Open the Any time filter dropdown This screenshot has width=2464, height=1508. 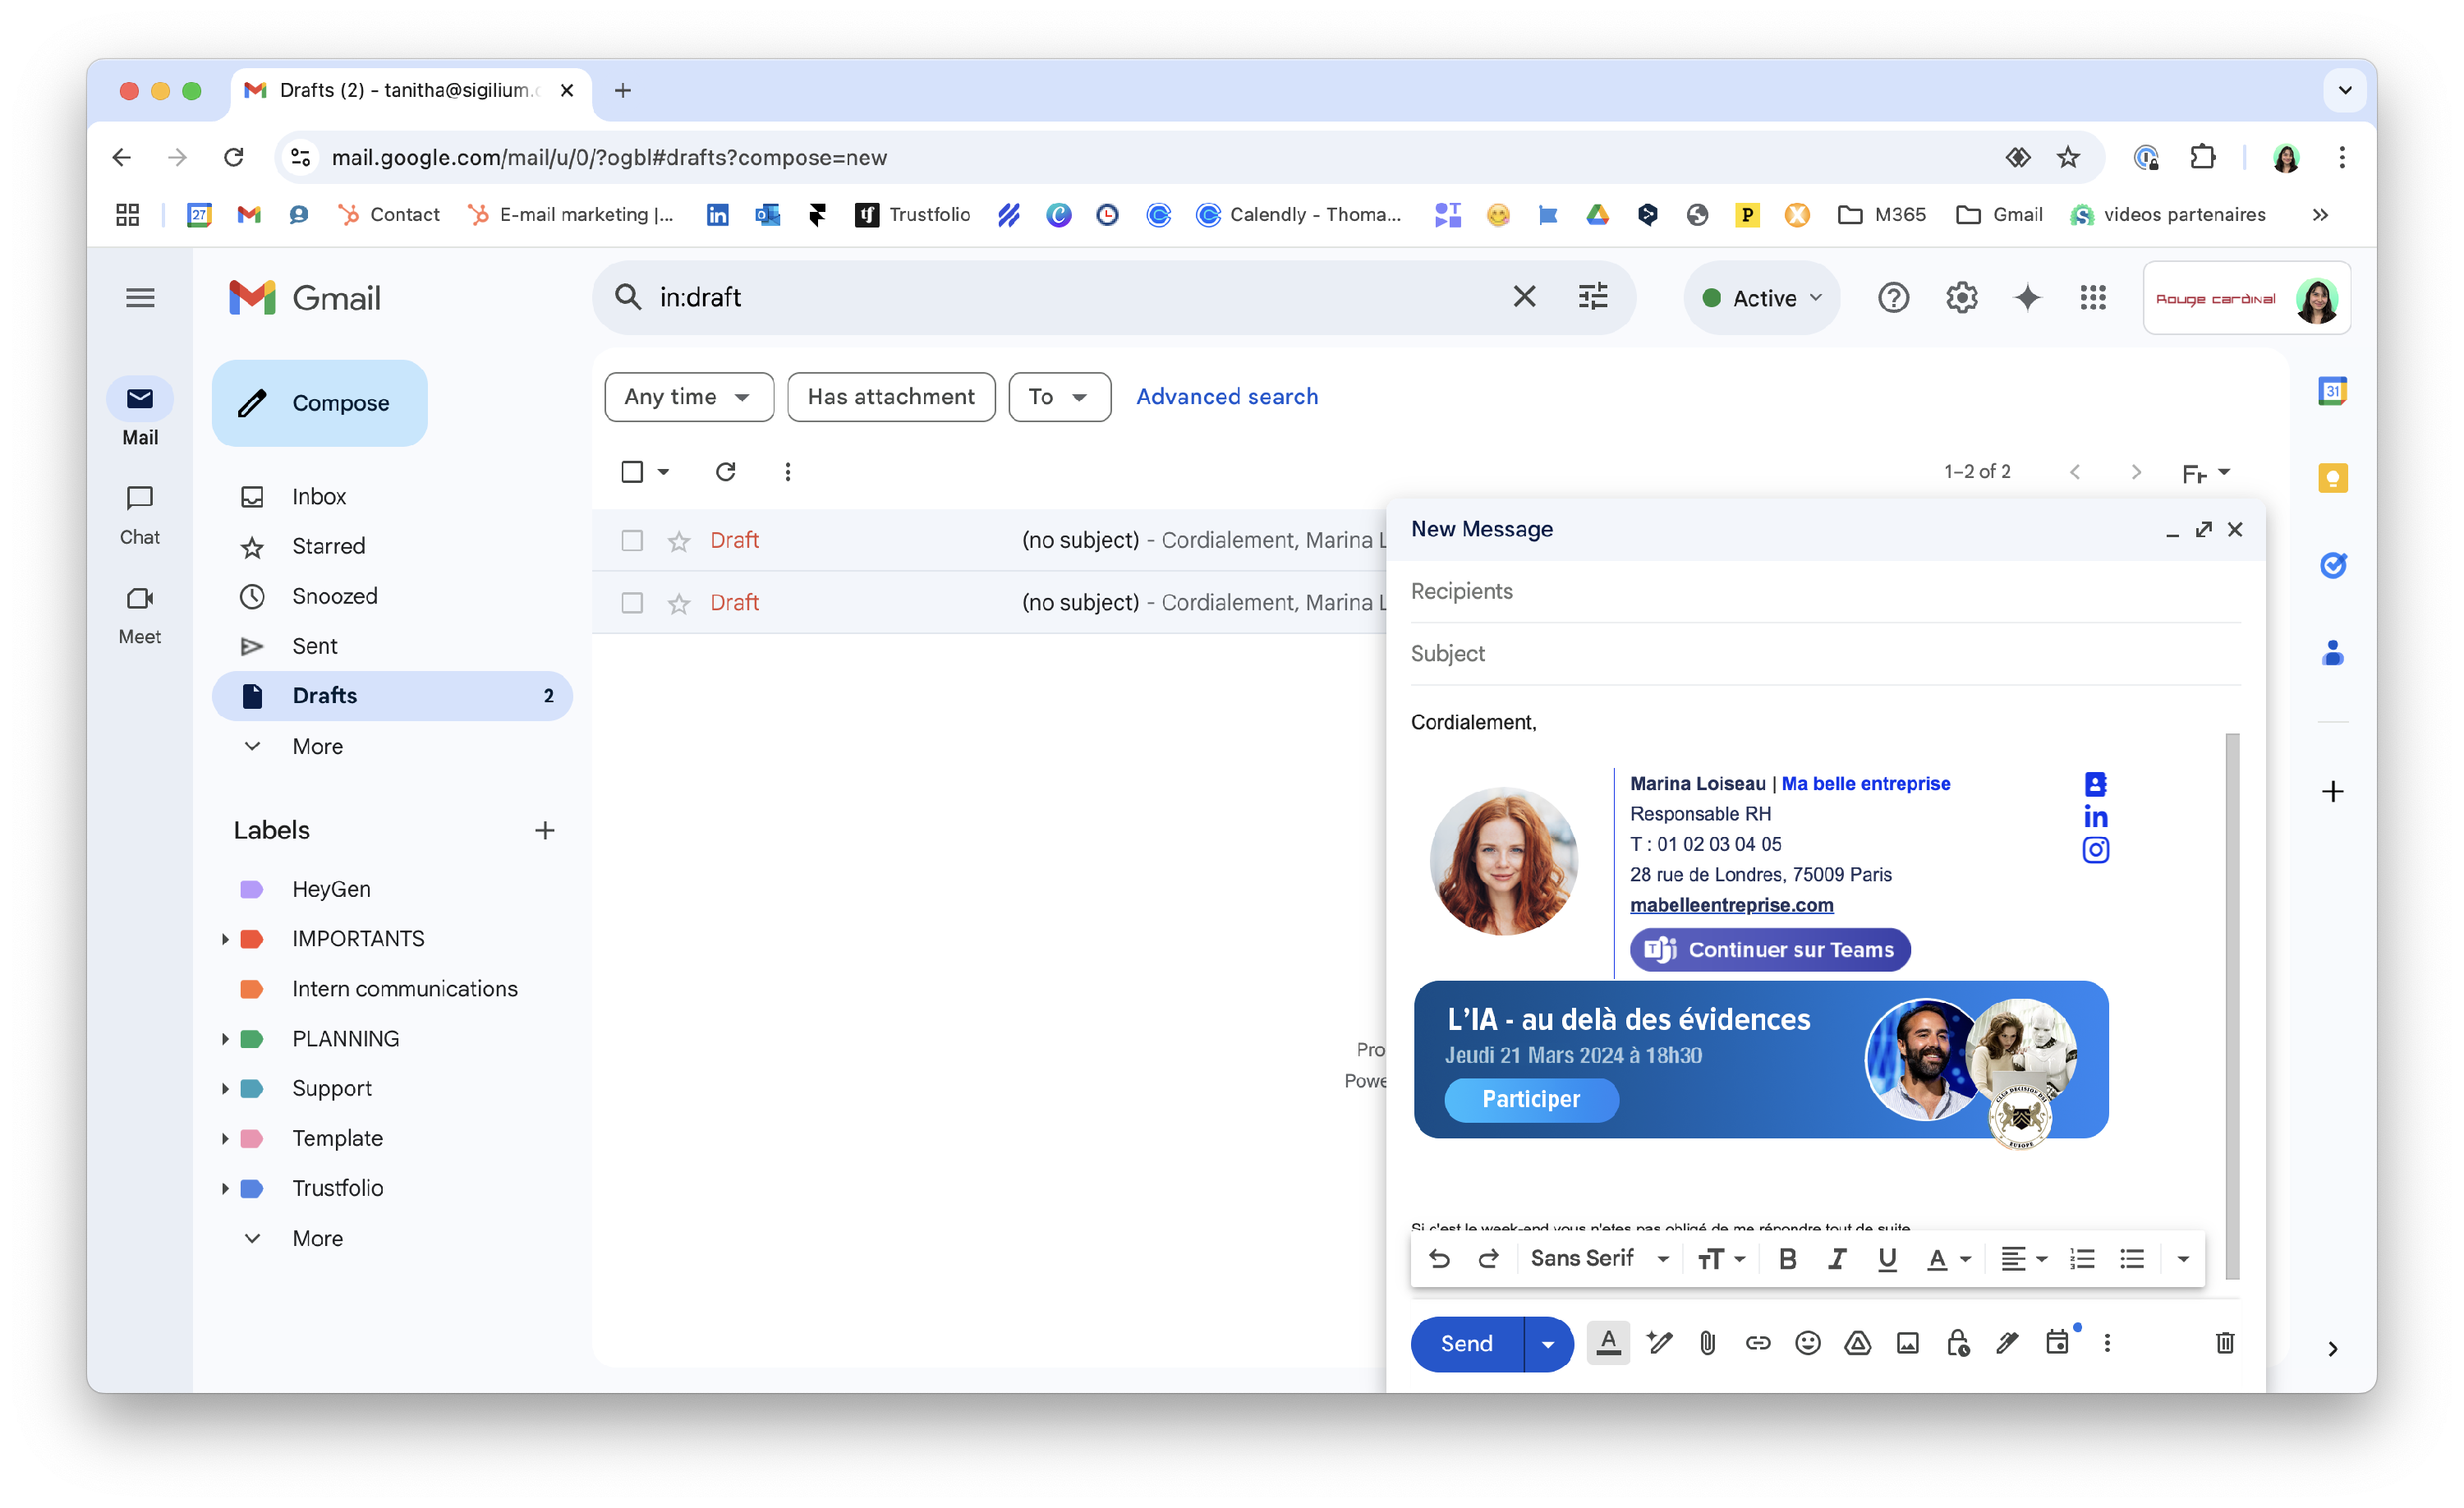[x=688, y=397]
